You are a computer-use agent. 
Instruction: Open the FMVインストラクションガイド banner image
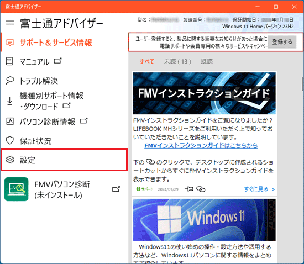click(205, 93)
